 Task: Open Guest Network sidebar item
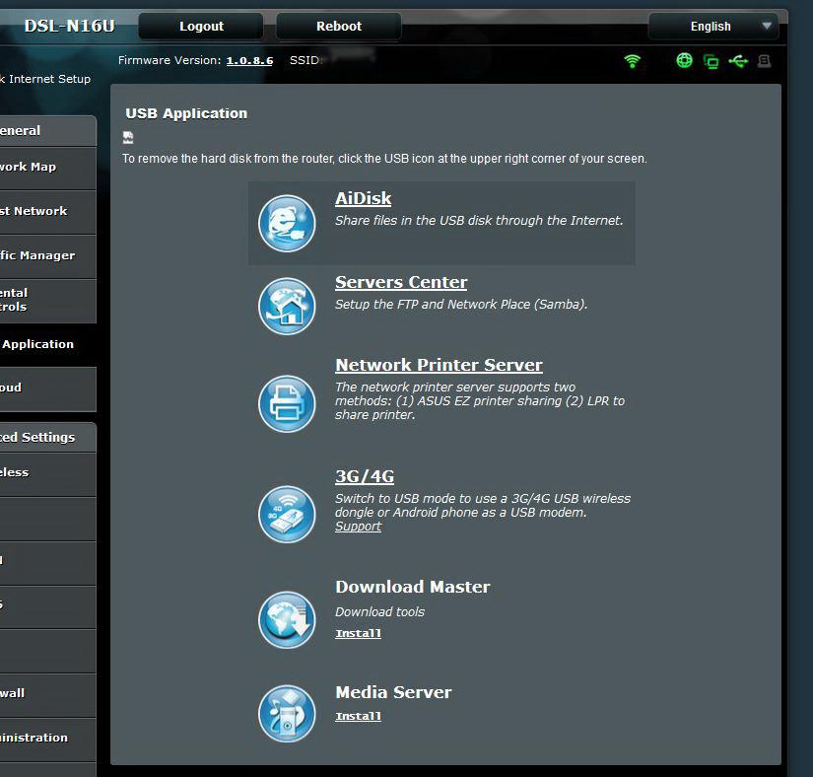click(47, 212)
